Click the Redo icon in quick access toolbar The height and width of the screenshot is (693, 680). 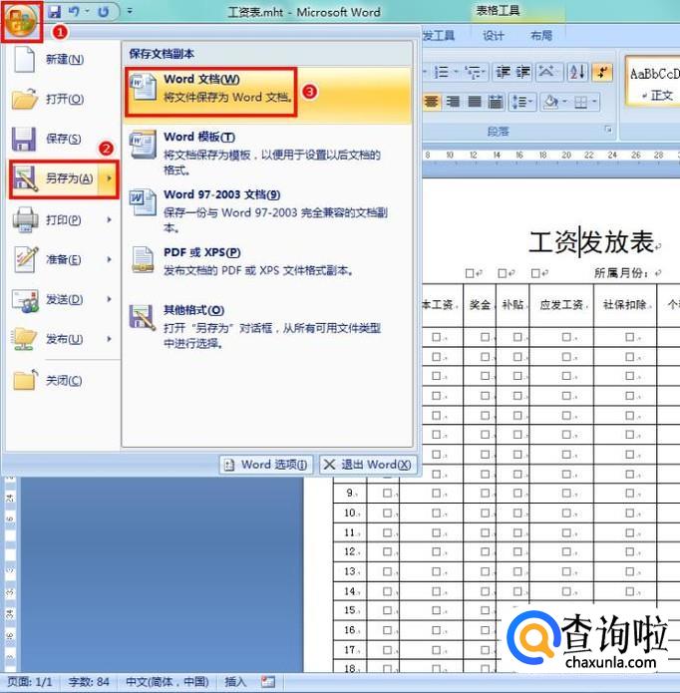click(x=104, y=12)
